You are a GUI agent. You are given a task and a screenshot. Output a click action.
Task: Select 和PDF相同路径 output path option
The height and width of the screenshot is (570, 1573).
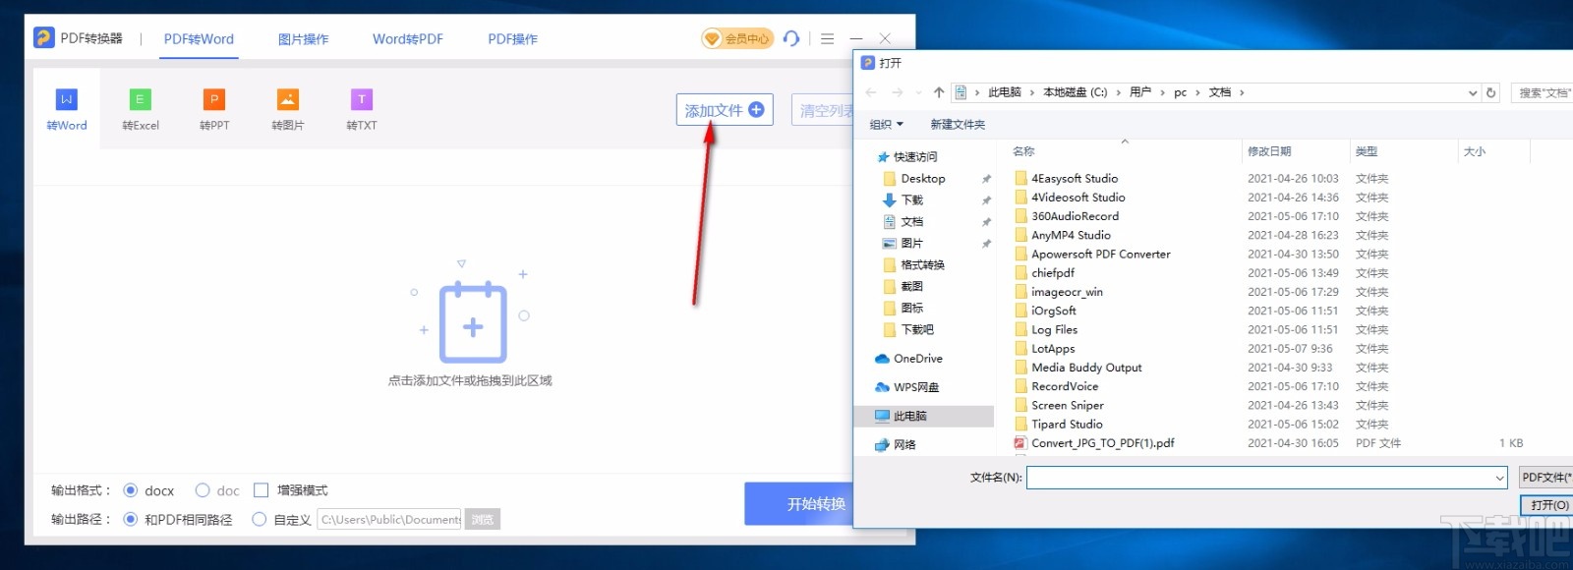coord(130,519)
